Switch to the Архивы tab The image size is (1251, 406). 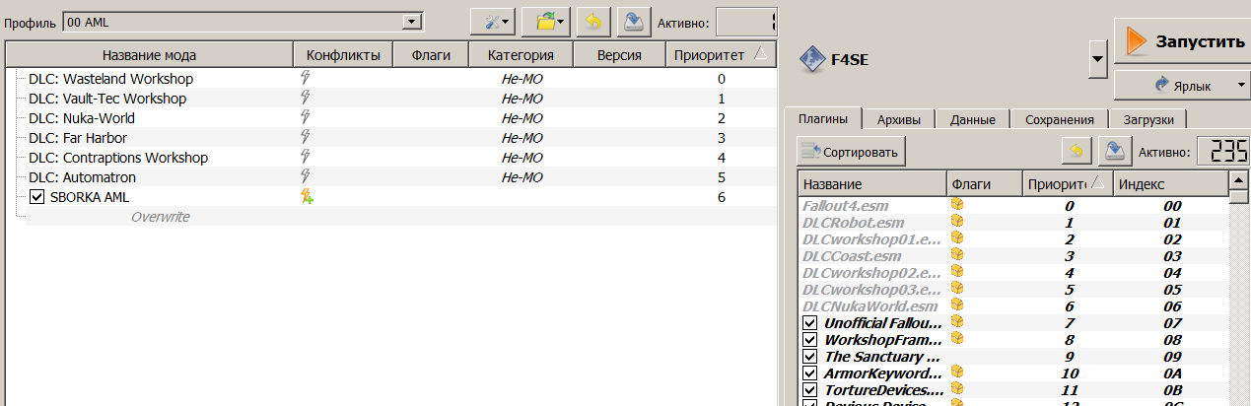coord(899,119)
